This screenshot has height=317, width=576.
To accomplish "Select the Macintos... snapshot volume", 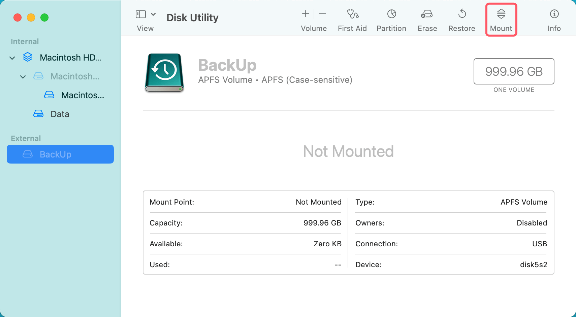I will pos(83,95).
